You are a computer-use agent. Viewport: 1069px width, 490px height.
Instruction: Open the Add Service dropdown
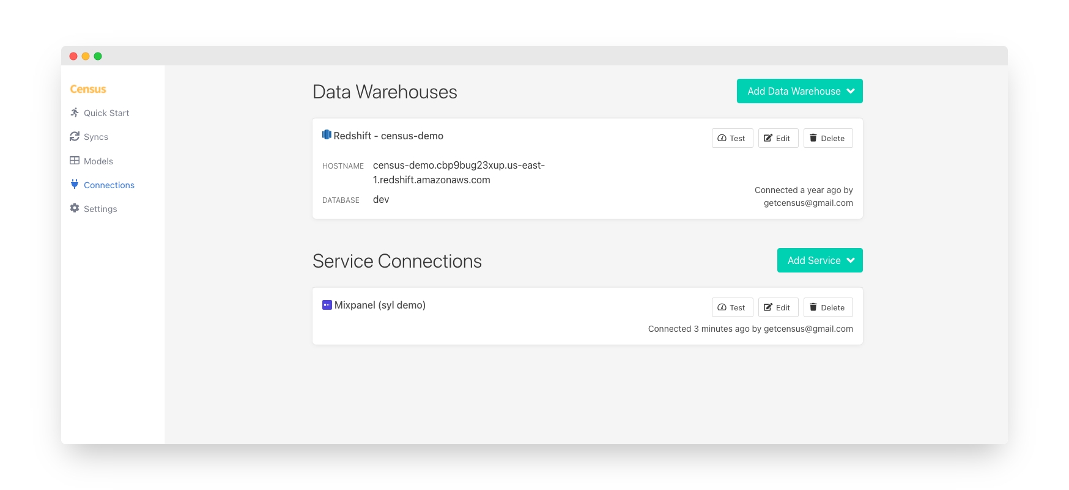tap(820, 260)
